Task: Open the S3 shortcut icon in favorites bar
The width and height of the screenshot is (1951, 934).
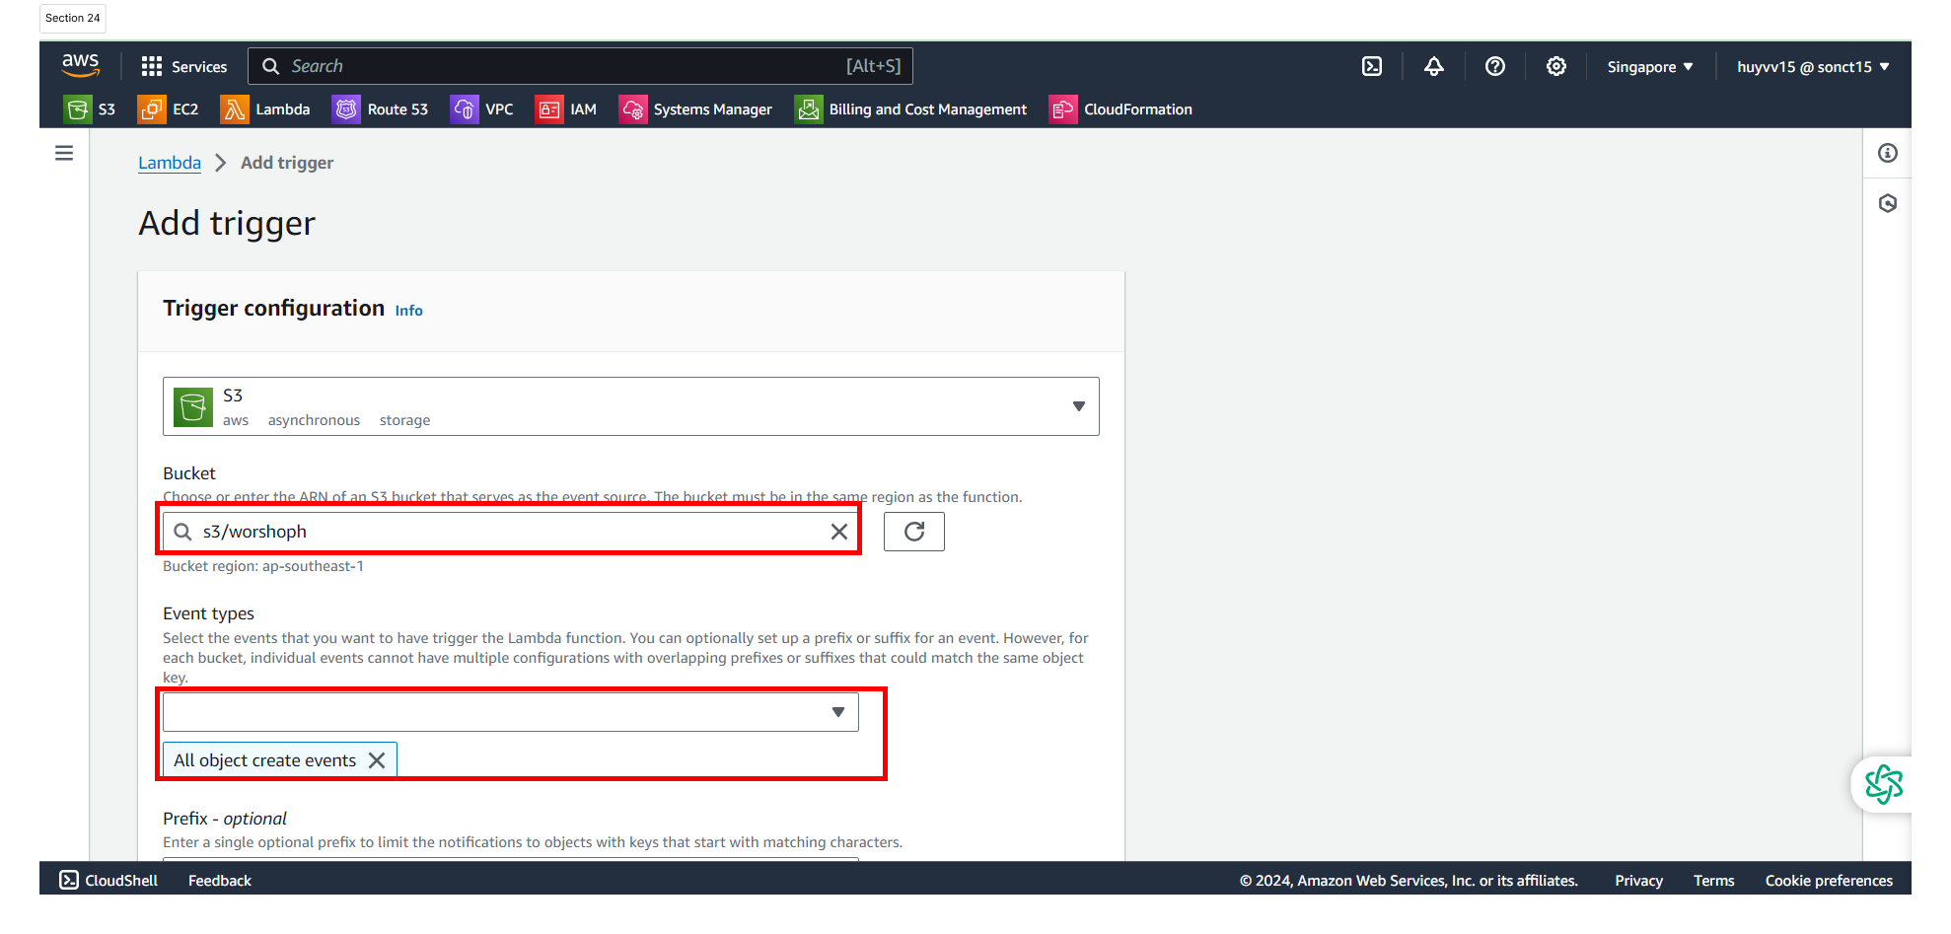Action: 77,109
